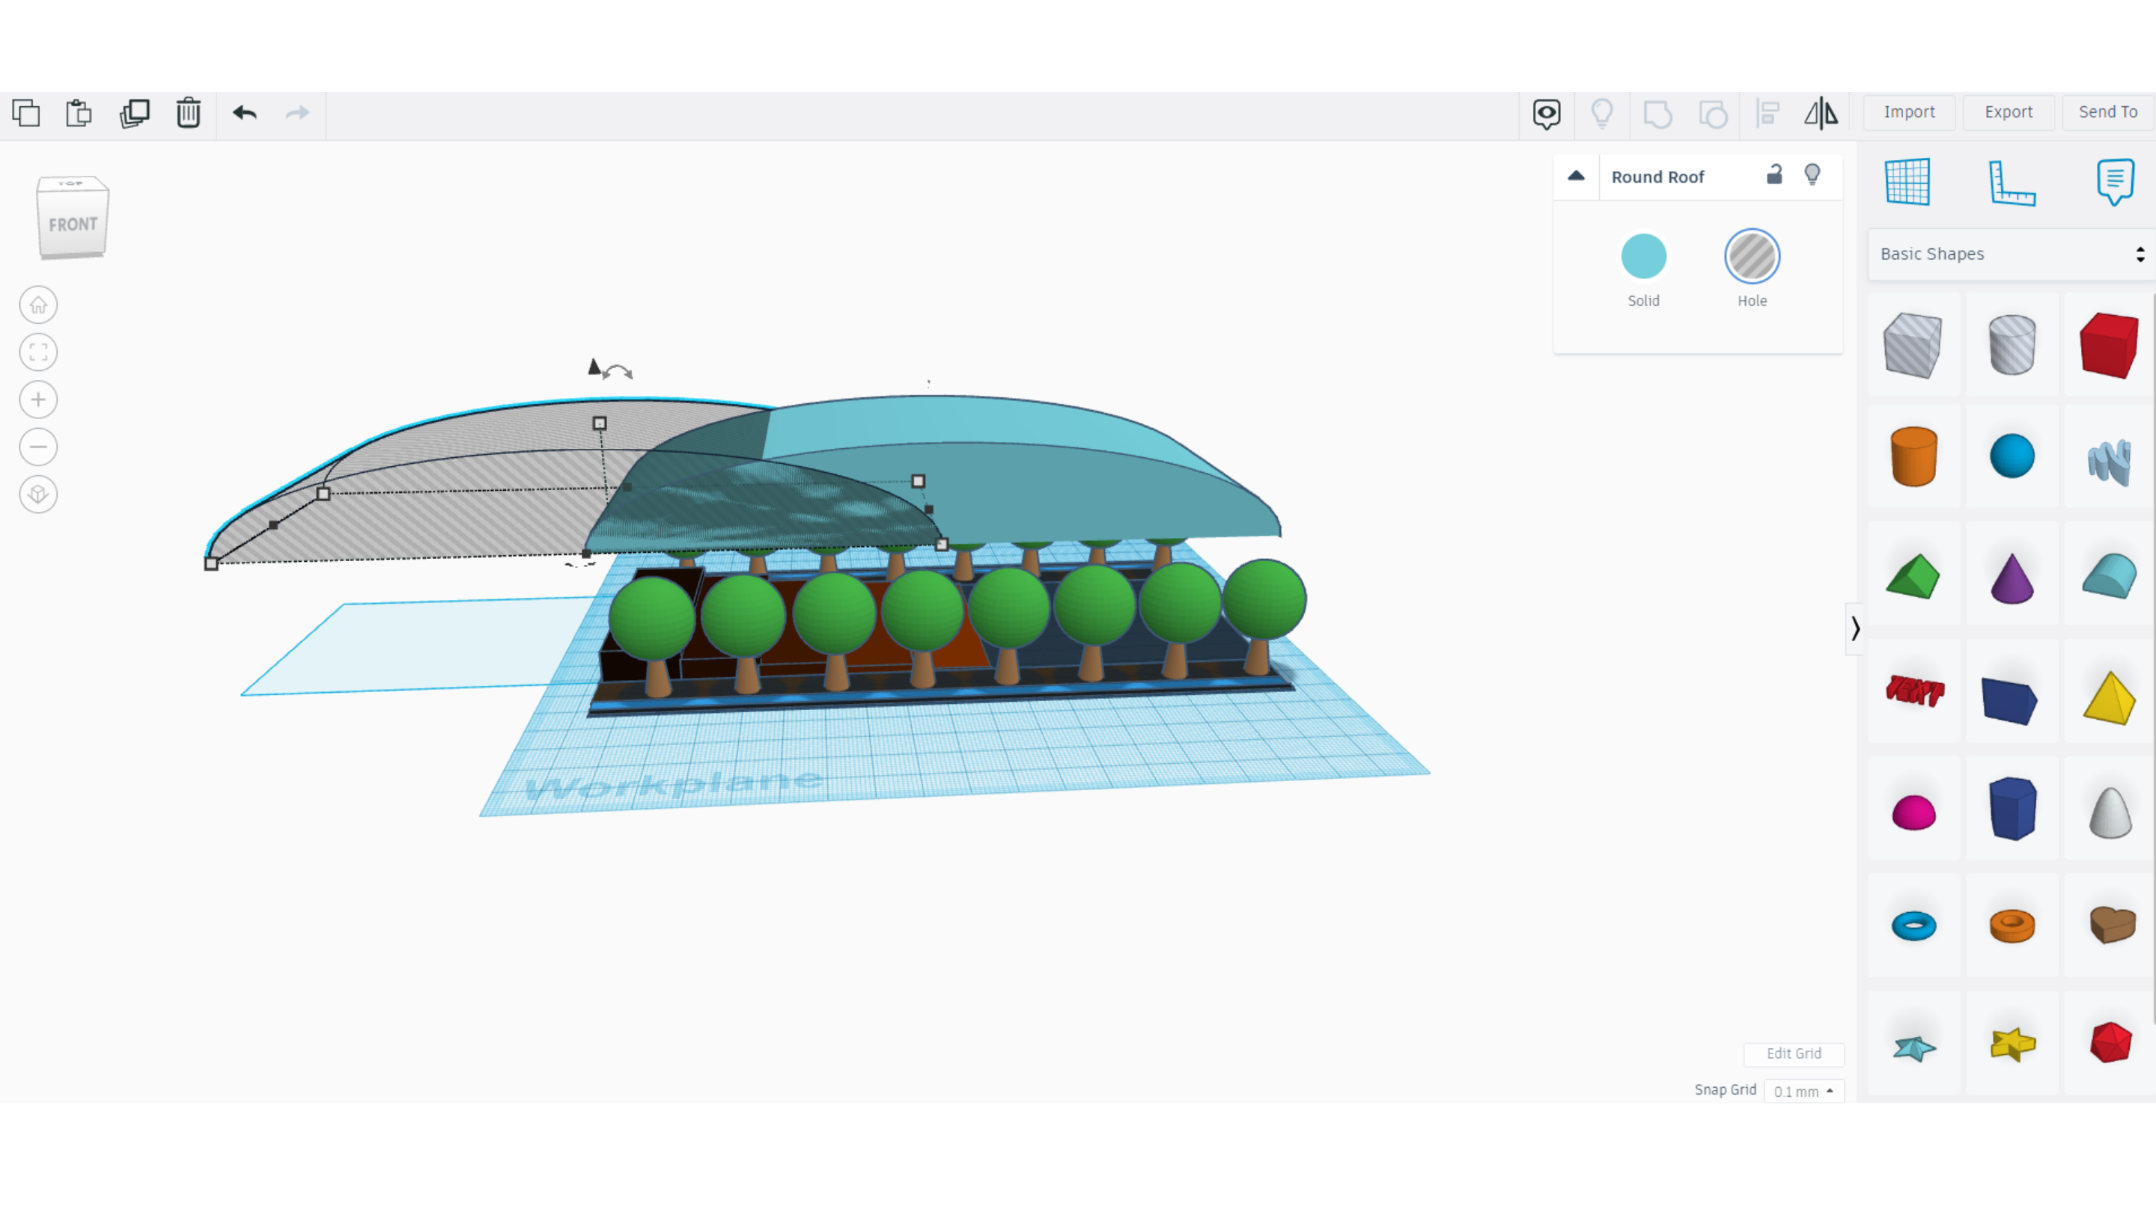This screenshot has width=2156, height=1212.
Task: Click the Undo arrow
Action: [x=244, y=113]
